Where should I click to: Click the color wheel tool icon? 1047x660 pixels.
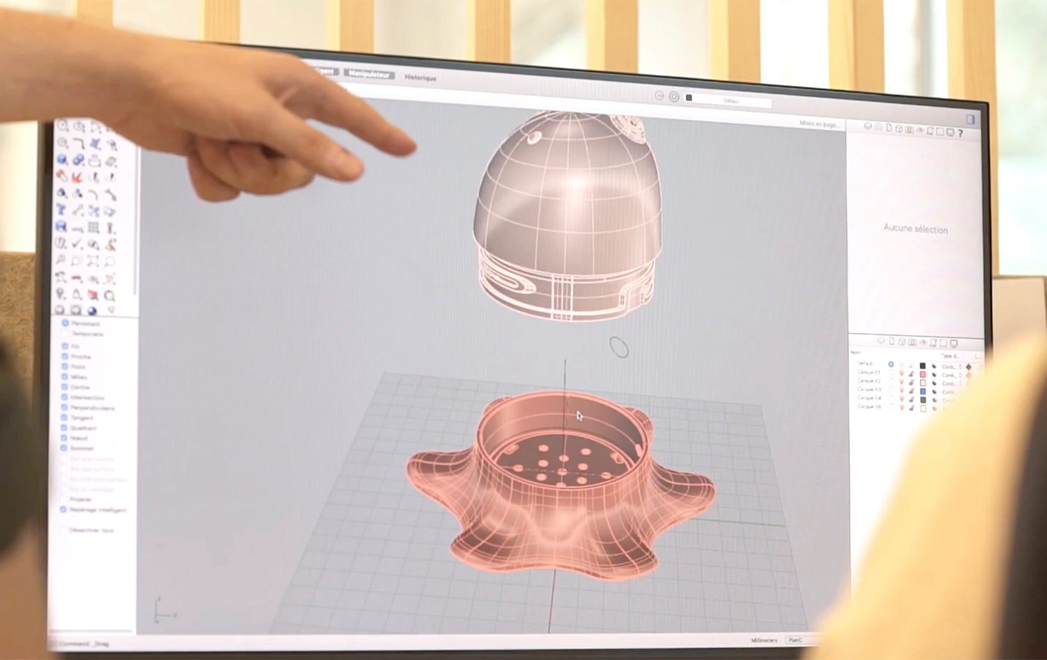(x=109, y=296)
